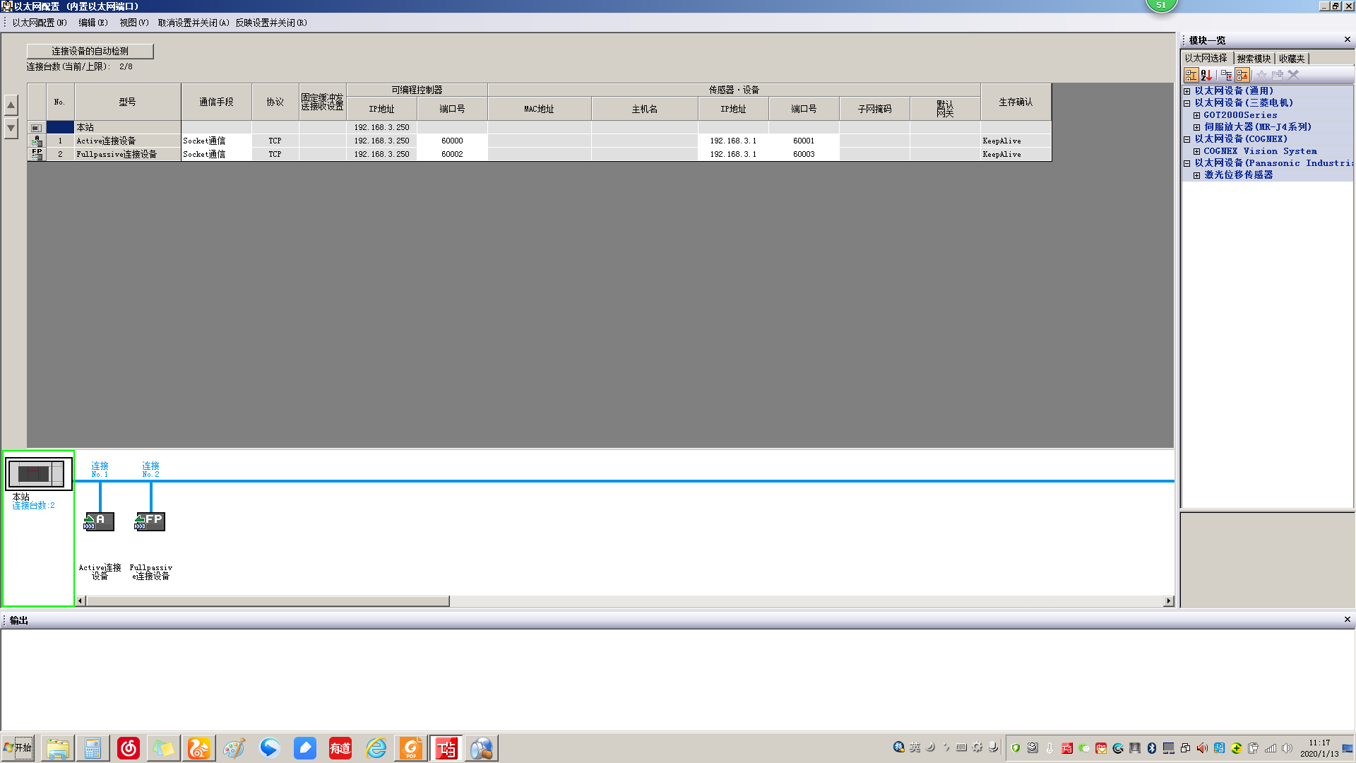Toggle category view icon in module list toolbar

(x=1191, y=75)
